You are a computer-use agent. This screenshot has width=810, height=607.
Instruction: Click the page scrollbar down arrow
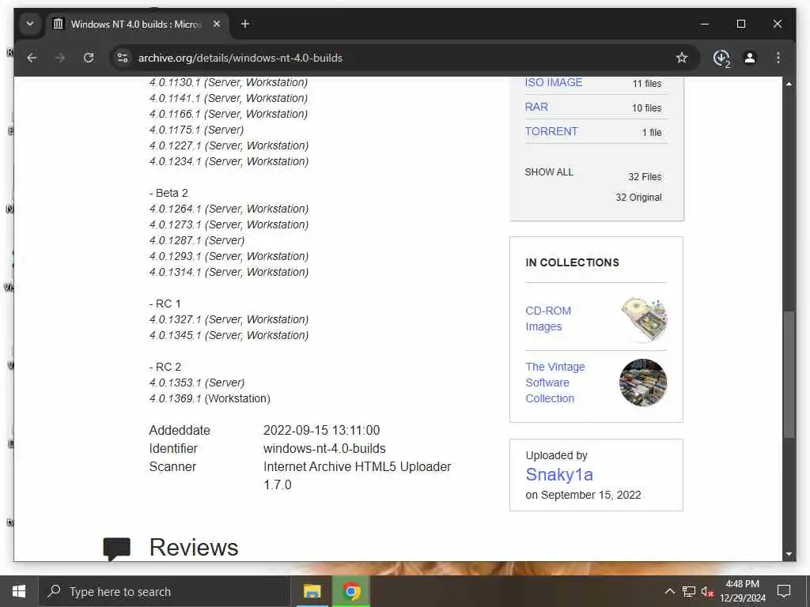click(x=789, y=554)
